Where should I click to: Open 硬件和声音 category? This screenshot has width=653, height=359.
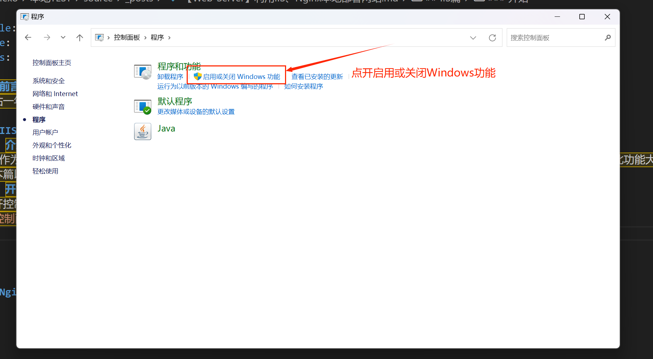point(49,107)
